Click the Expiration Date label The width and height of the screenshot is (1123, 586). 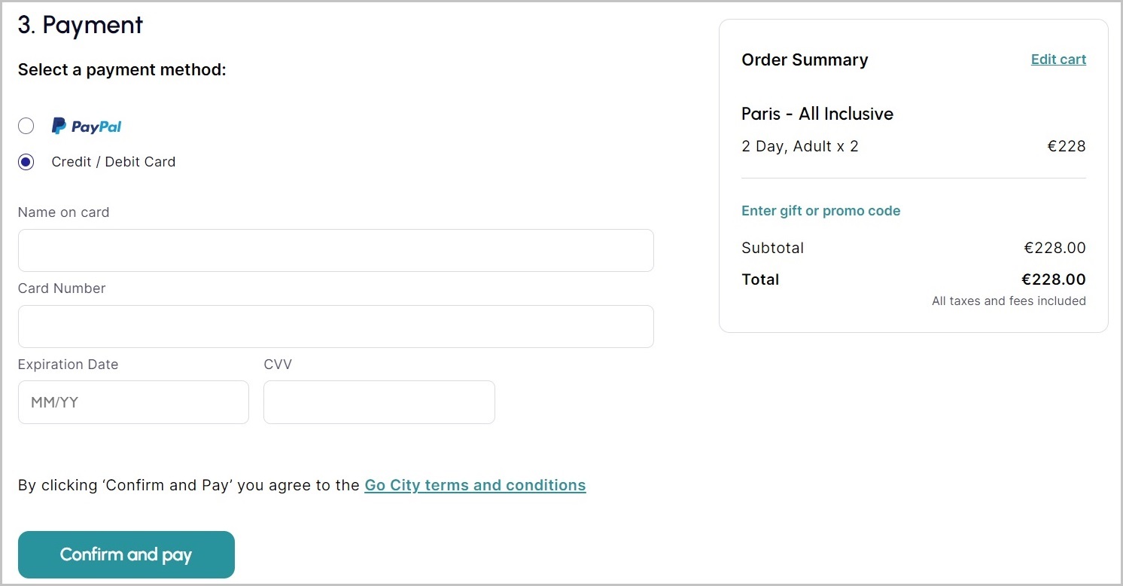coord(68,365)
